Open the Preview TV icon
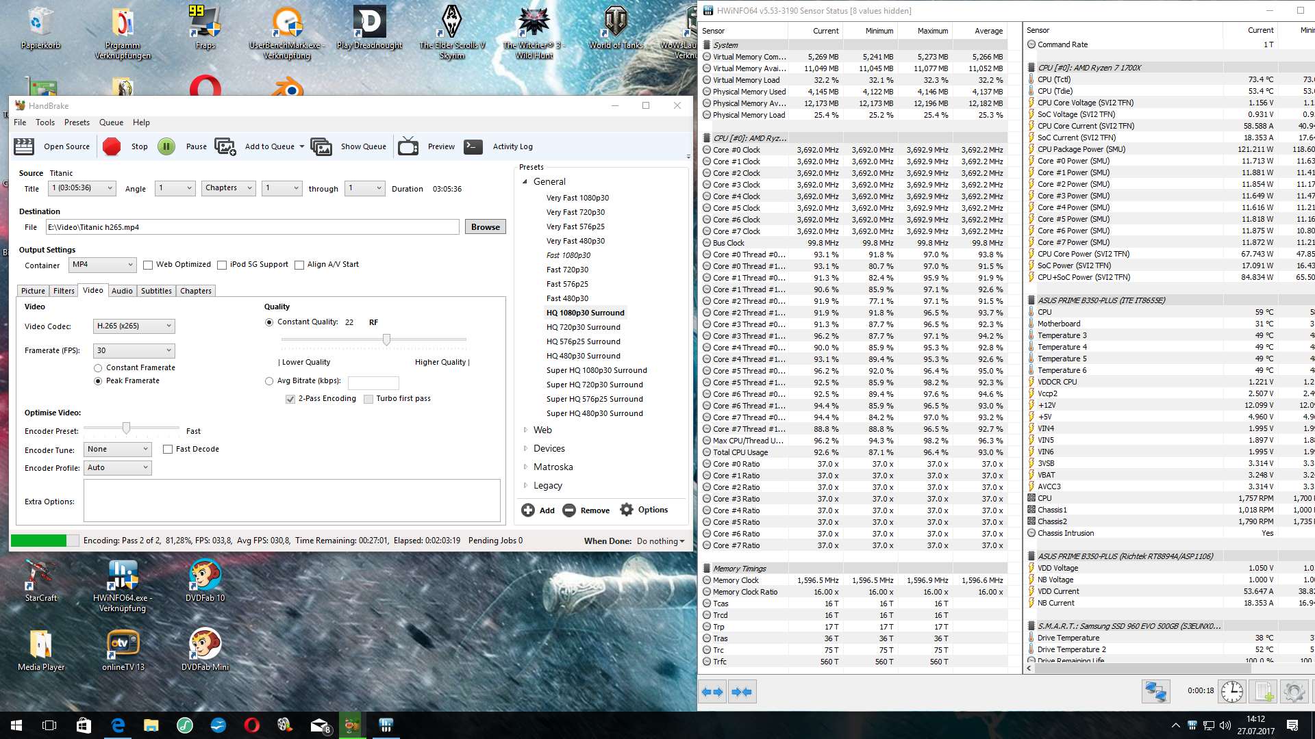 408,146
